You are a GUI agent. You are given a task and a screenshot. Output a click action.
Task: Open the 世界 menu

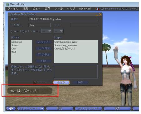coord(47,9)
